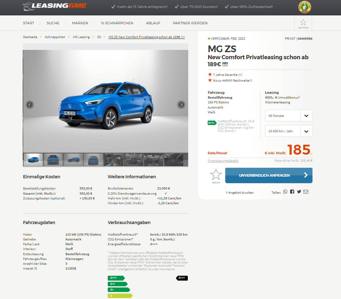Click the green A+++ efficiency bar
The height and width of the screenshot is (299, 341).
click(x=116, y=278)
